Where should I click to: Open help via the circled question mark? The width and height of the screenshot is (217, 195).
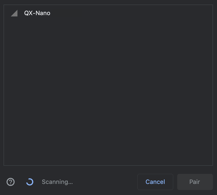11,182
